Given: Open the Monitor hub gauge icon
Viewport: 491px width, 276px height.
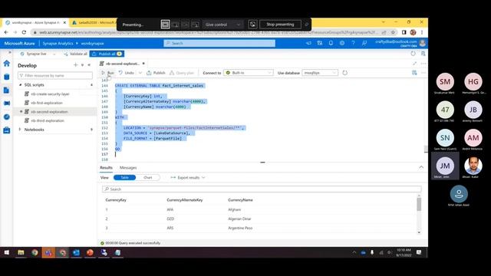Looking at the screenshot, I should click(7, 117).
